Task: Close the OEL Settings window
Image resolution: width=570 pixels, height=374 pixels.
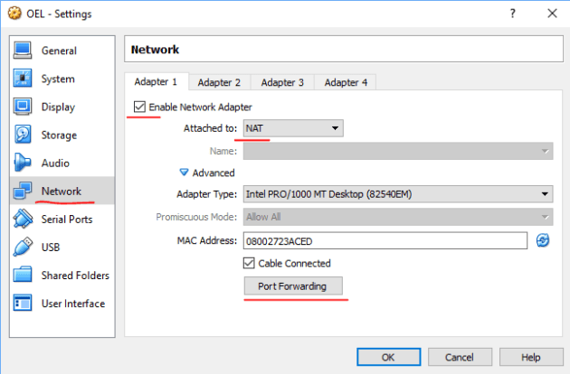Action: tap(552, 14)
